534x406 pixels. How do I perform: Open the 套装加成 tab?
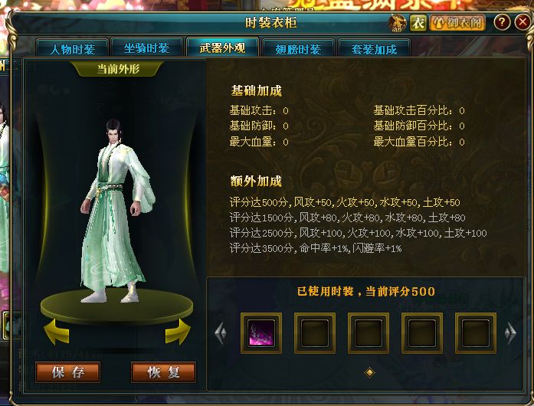374,48
